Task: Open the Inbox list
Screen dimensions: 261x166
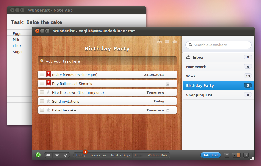Action: point(219,57)
